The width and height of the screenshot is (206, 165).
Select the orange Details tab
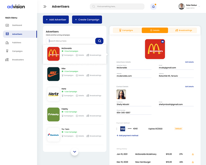click(155, 30)
